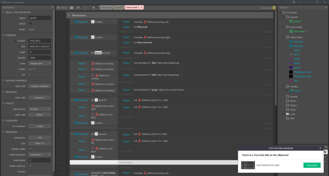Close the Project panel
This screenshot has height=176, width=329.
326,7
